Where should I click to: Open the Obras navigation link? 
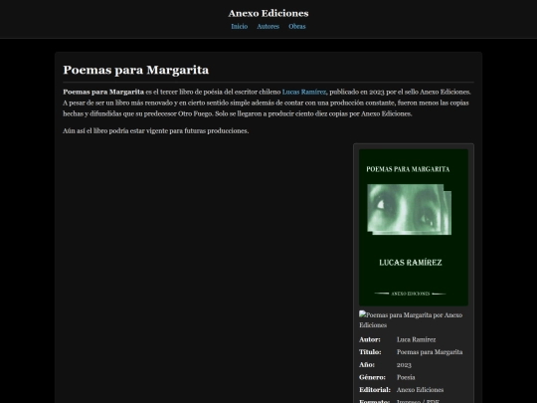296,27
